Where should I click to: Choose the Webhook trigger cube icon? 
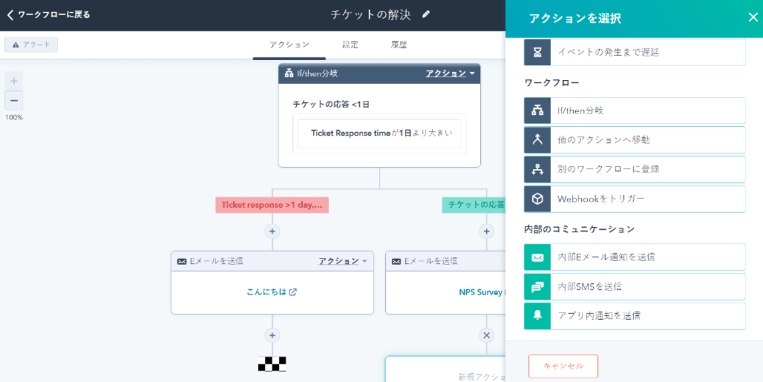pos(537,199)
